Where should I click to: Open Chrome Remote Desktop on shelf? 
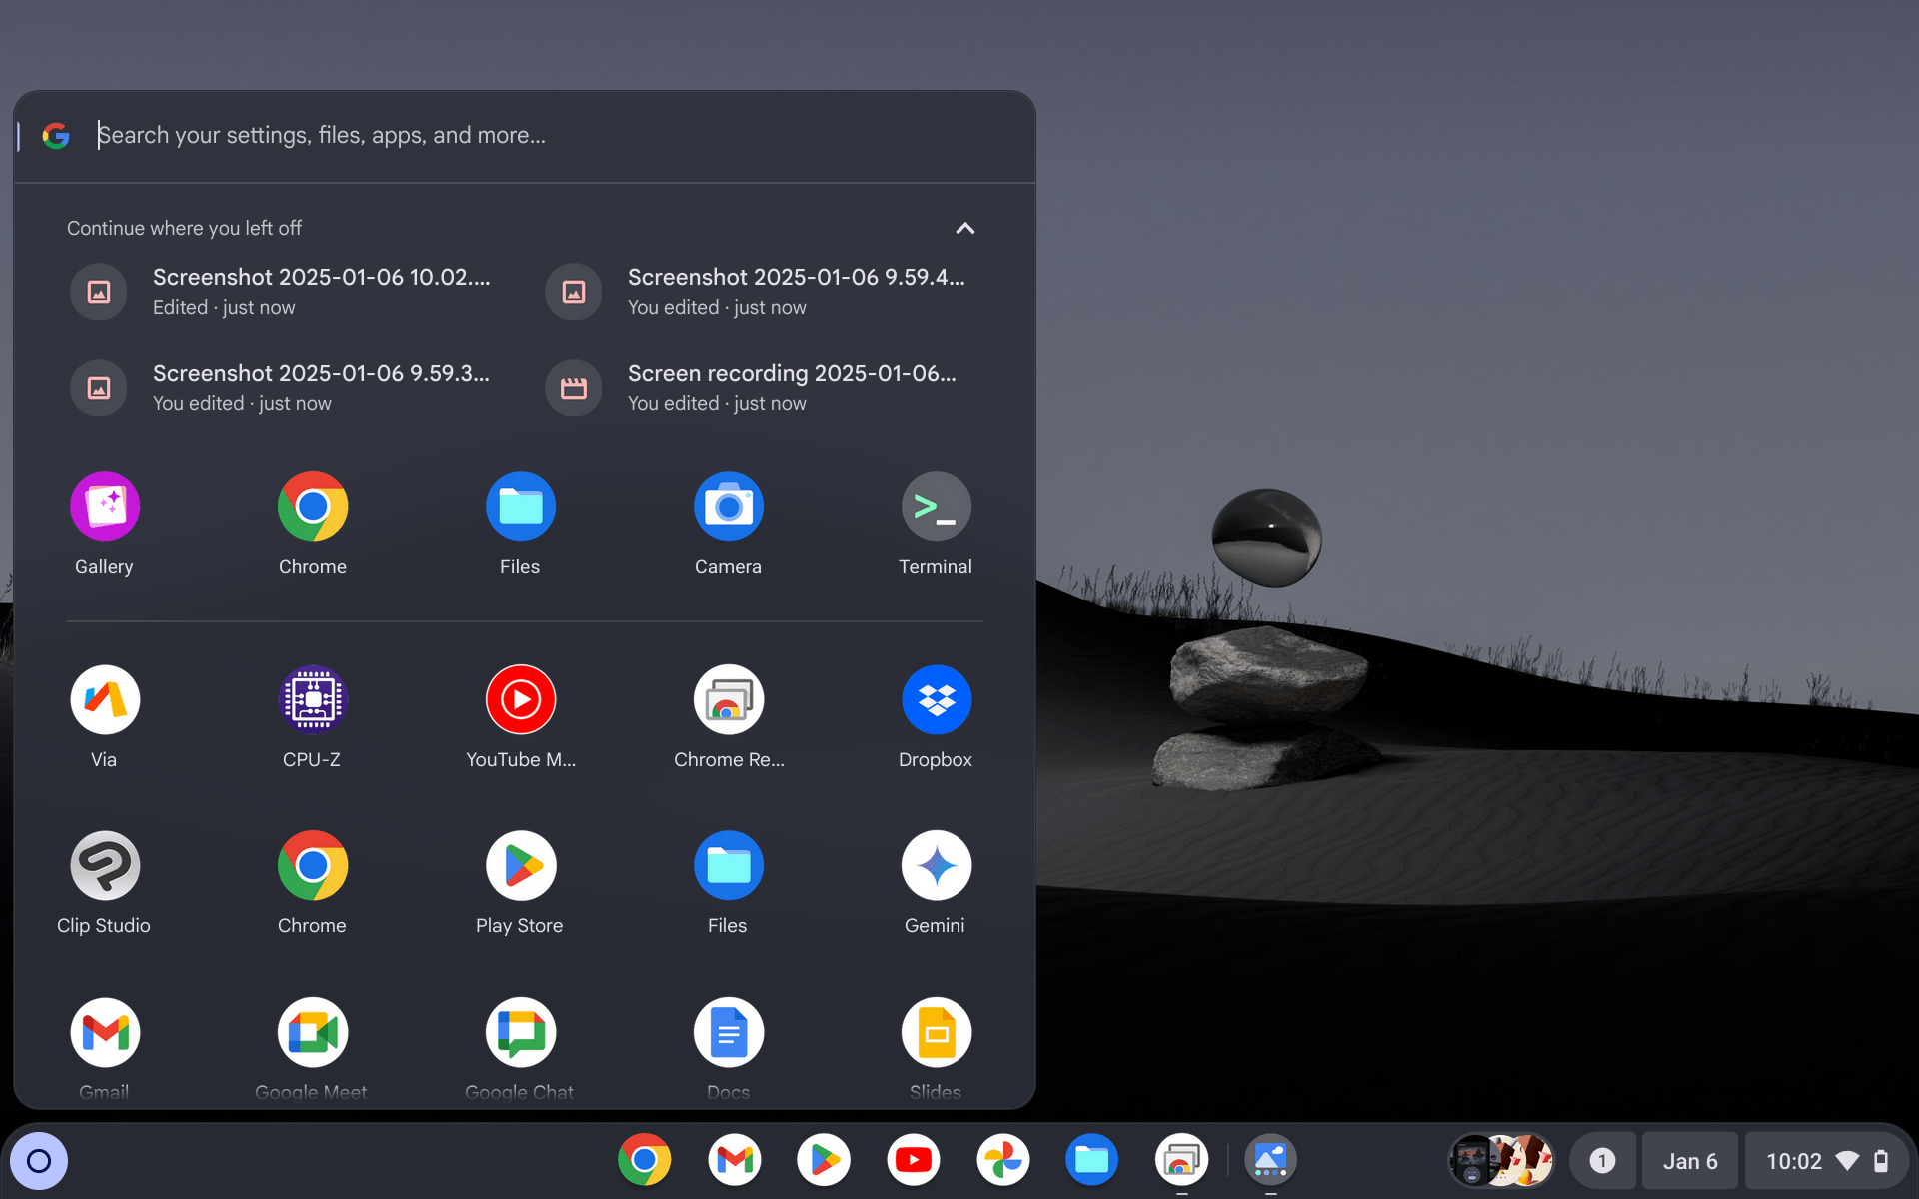pos(1181,1160)
